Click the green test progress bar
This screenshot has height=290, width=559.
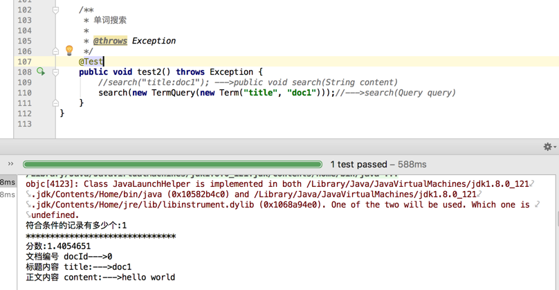(x=172, y=165)
